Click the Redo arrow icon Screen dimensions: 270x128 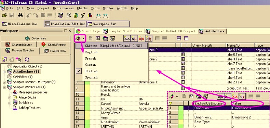click(x=36, y=15)
